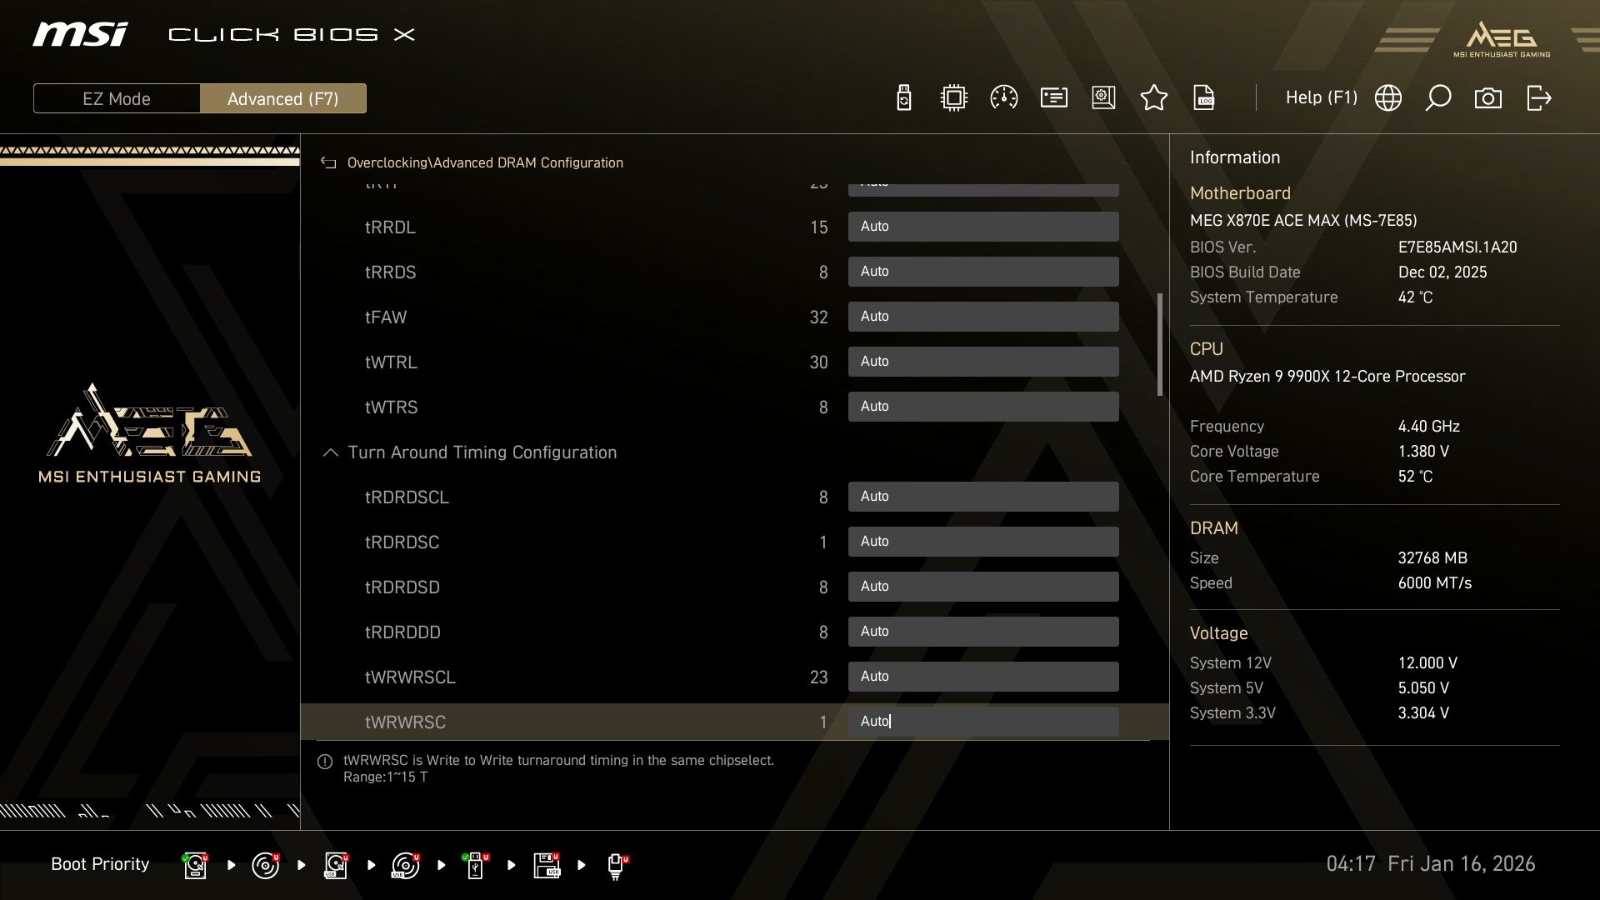Screen dimensions: 1600x900
Task: Open the Hardware Monitor gauge icon
Action: tap(1003, 97)
